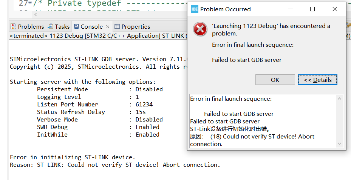This screenshot has width=351, height=180.
Task: Close the Console view tab
Action: (108, 26)
